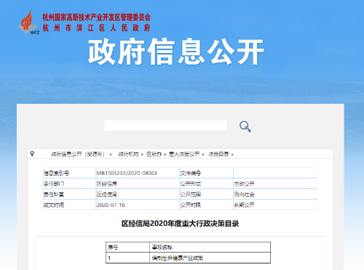Click the 面向社会 value cell

(275, 195)
